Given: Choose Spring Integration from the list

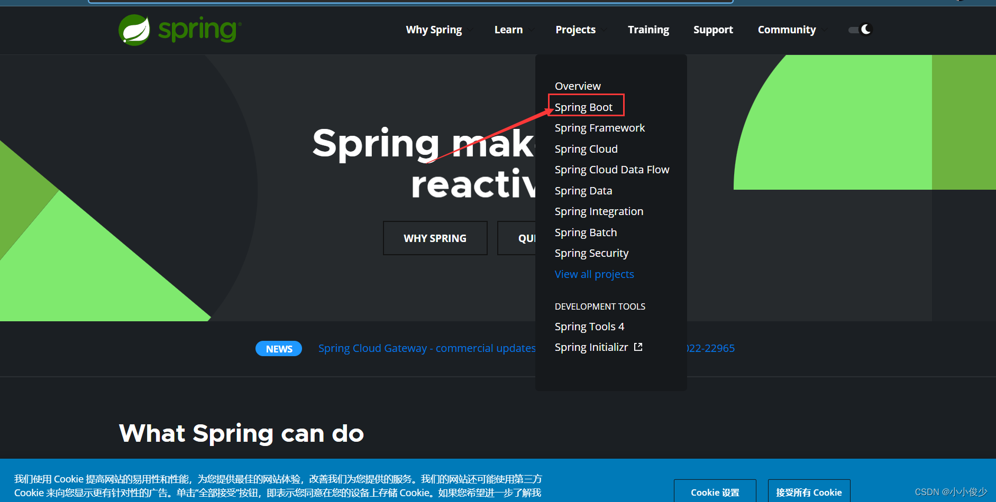Looking at the screenshot, I should tap(599, 211).
